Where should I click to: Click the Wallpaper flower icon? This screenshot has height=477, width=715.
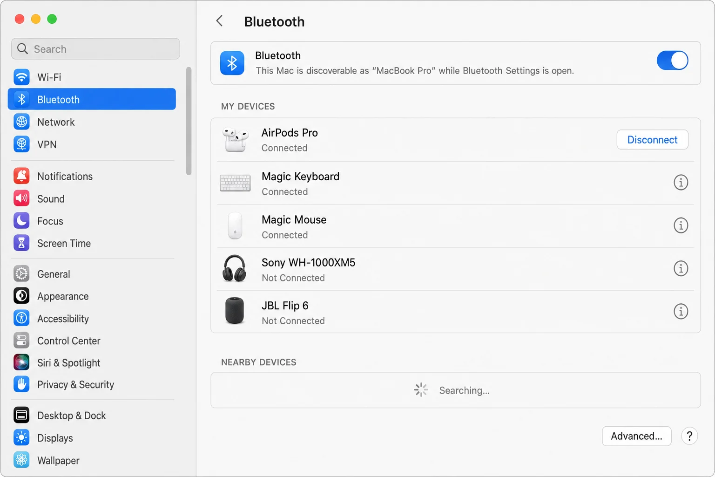[x=21, y=460]
